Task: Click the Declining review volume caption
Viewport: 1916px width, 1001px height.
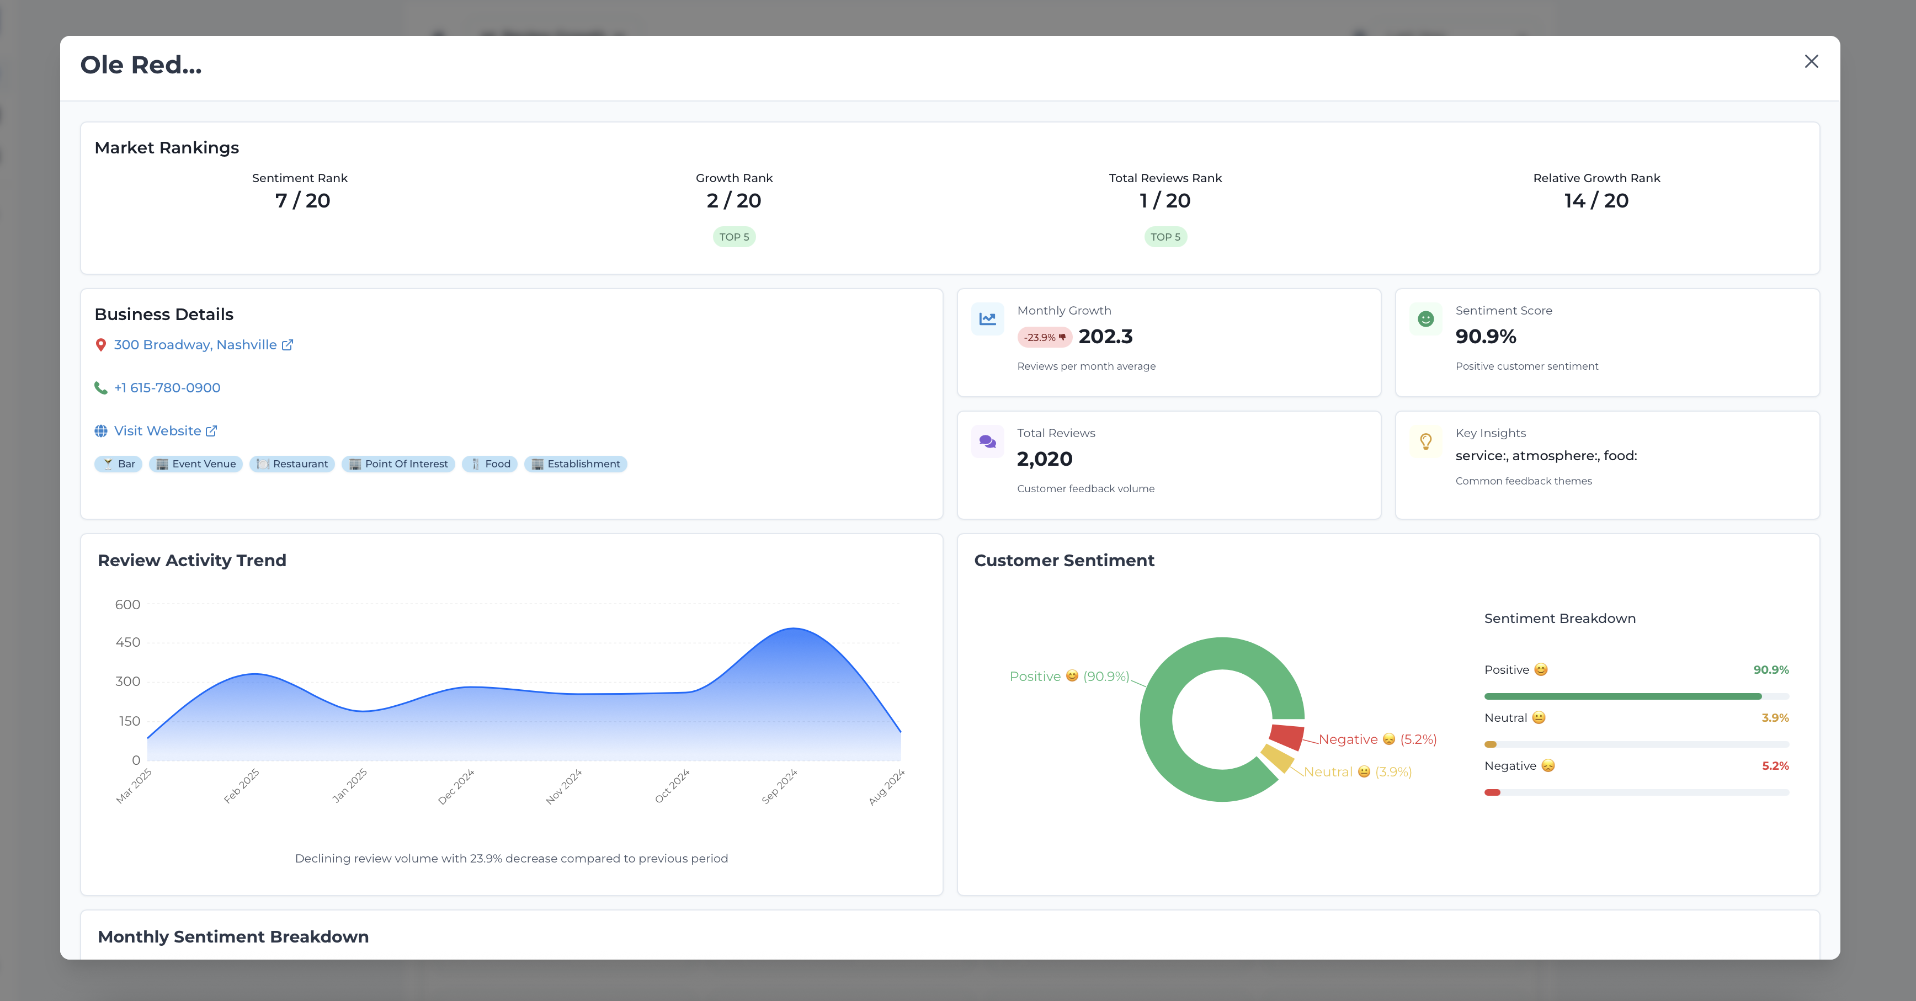Action: point(511,859)
